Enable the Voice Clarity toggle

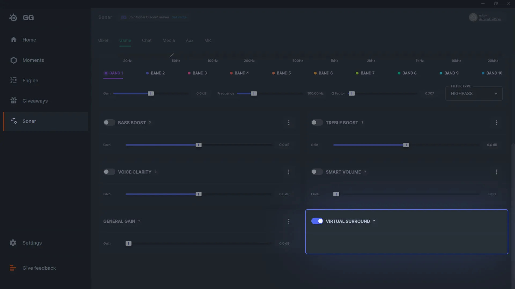click(109, 172)
